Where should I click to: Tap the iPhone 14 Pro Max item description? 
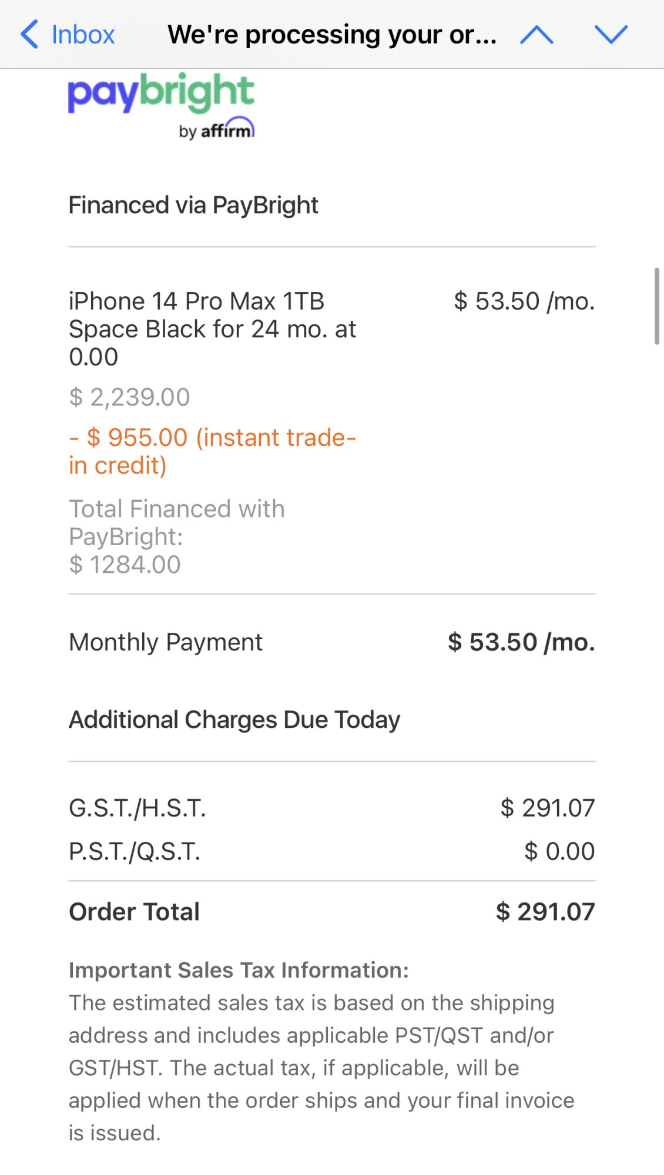213,328
